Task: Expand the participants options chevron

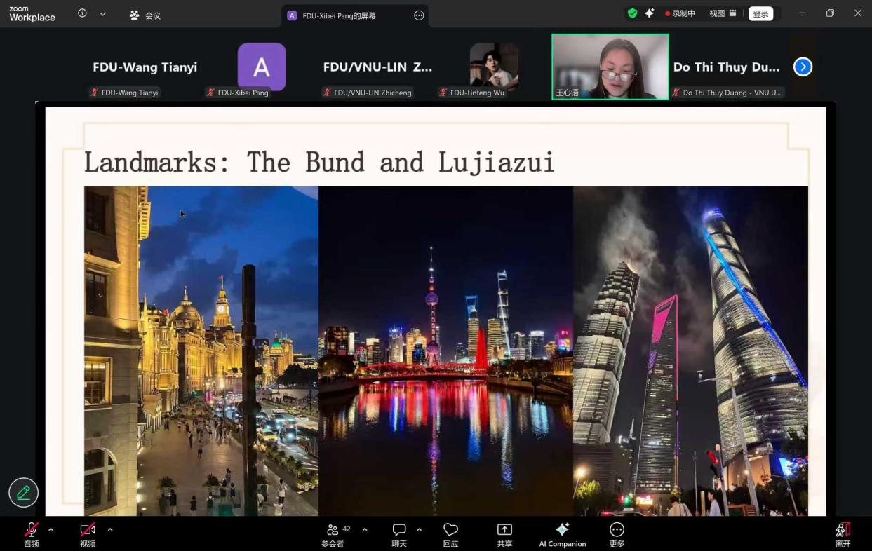Action: [365, 529]
